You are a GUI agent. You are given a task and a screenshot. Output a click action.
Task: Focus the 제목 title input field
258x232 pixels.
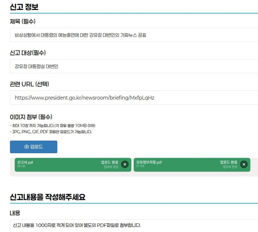(x=133, y=35)
